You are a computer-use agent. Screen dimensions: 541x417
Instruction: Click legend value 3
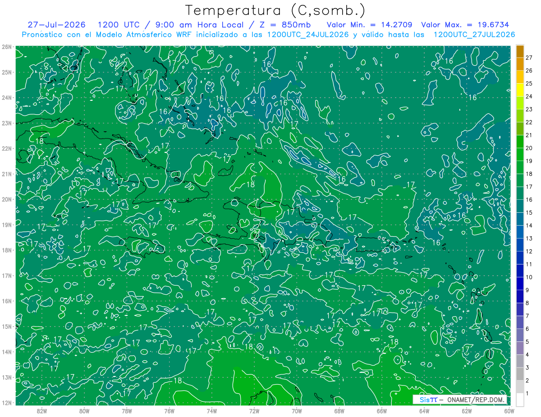coord(527,368)
